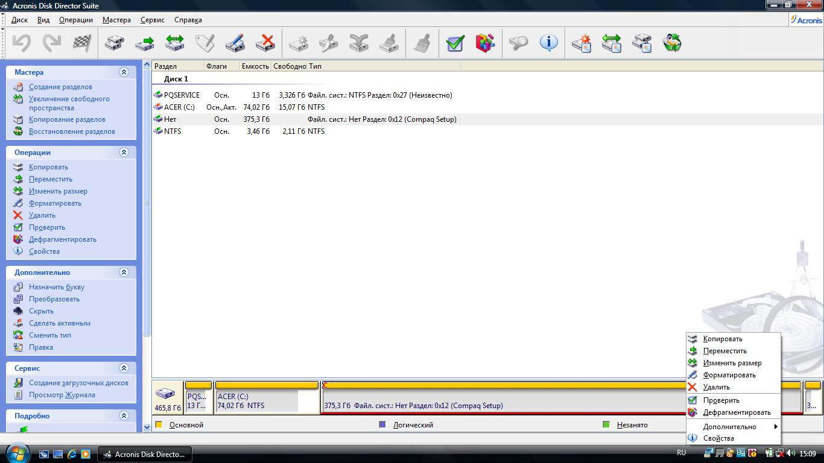This screenshot has height=463, width=824.
Task: Choose Форматировать in the context menu
Action: (x=734, y=375)
